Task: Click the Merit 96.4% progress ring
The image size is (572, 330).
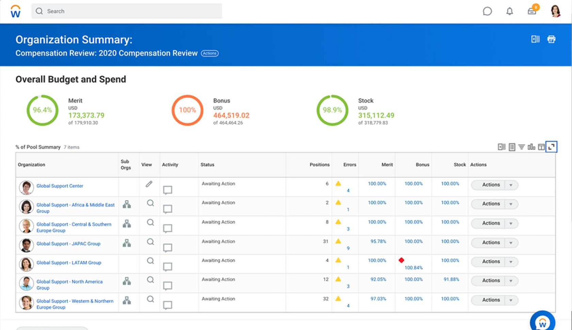Action: tap(43, 110)
